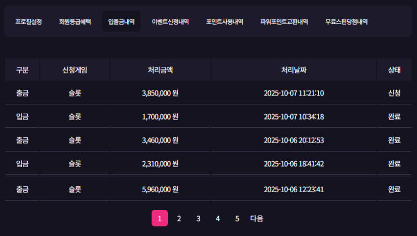
Task: Select current page 1 button
Action: (160, 218)
